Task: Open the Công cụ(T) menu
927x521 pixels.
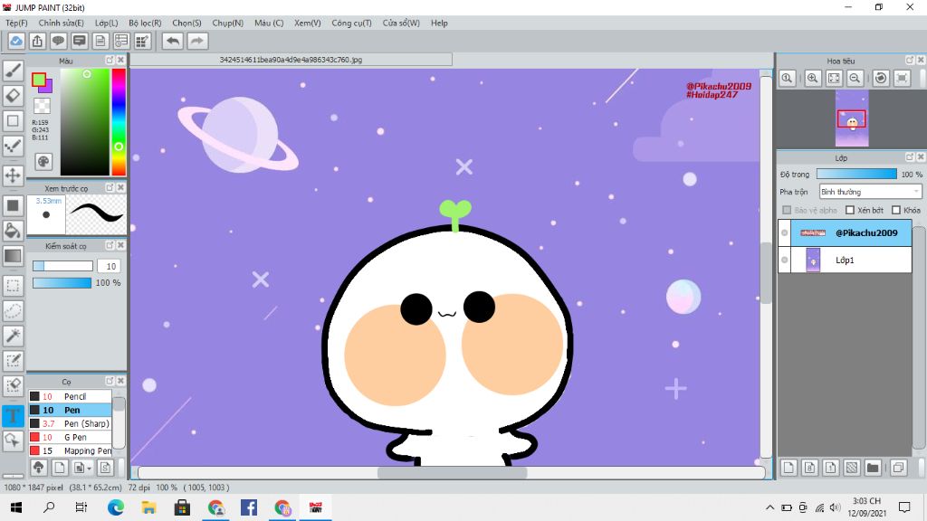Action: pos(352,23)
